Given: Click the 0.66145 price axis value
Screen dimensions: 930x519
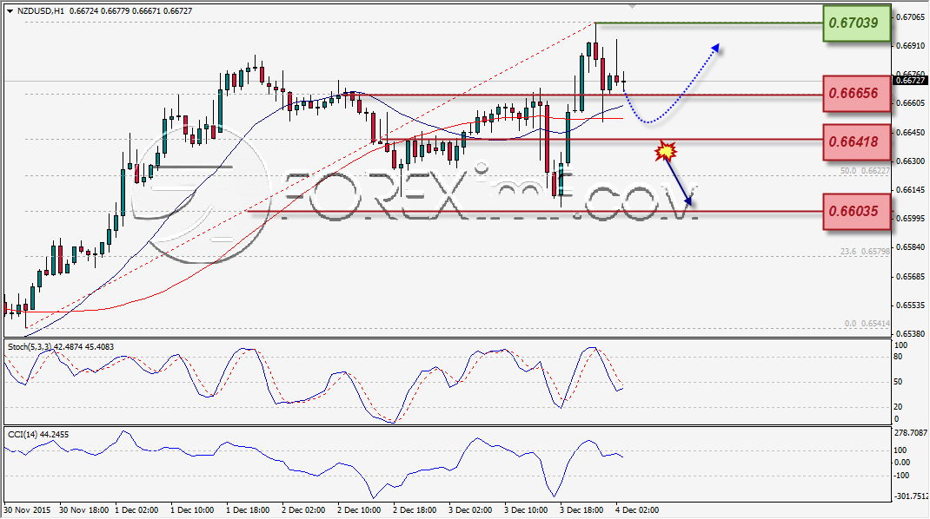Looking at the screenshot, I should coord(910,190).
